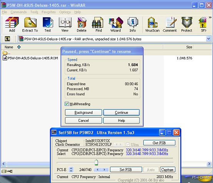Step FSB value up with right arrow

(104, 170)
